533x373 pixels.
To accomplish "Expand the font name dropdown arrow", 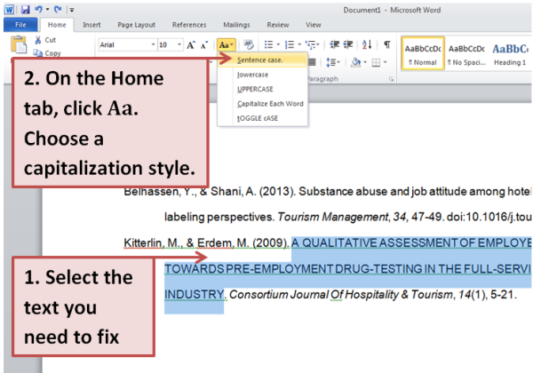I will point(154,44).
